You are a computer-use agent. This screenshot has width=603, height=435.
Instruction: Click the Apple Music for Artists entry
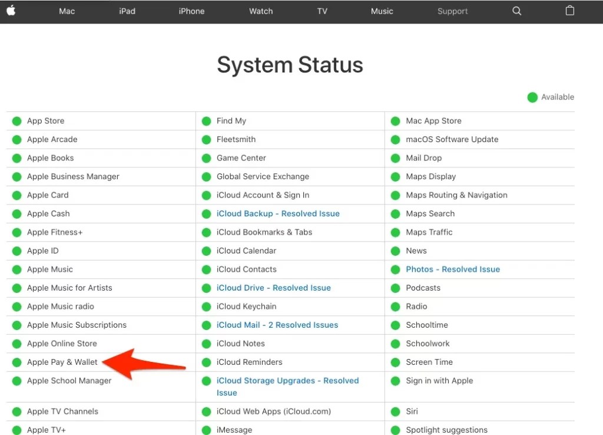pyautogui.click(x=69, y=288)
